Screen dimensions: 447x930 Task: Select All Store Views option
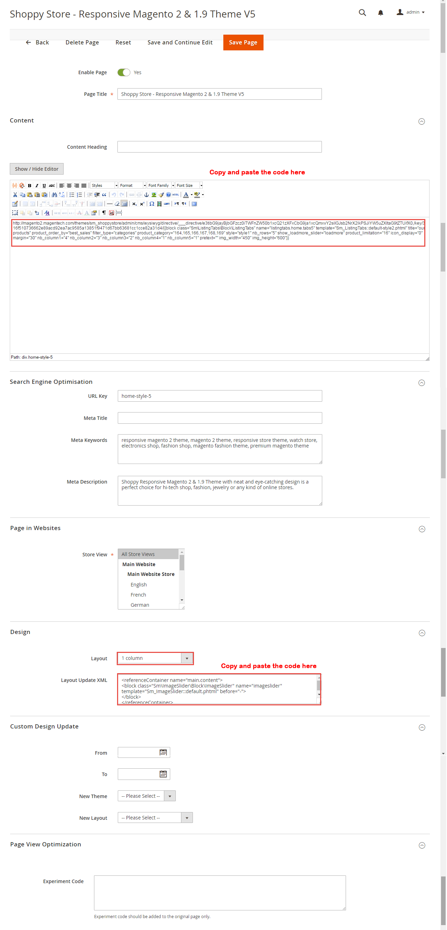(x=148, y=554)
